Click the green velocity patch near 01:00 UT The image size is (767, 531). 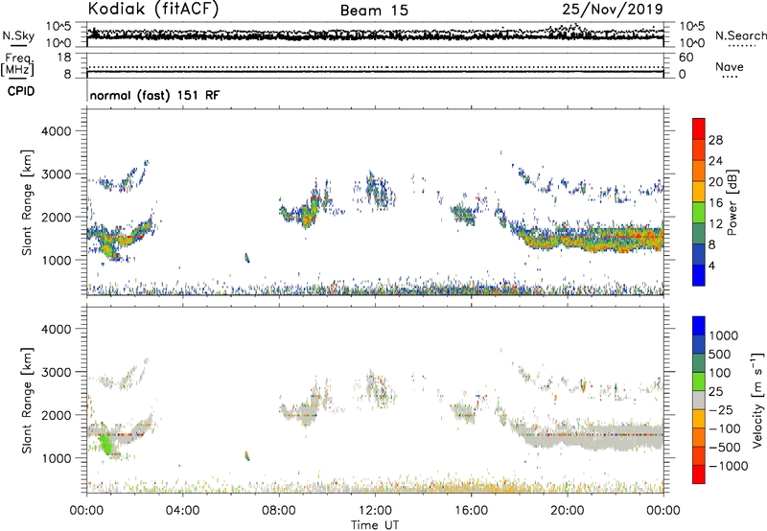105,444
